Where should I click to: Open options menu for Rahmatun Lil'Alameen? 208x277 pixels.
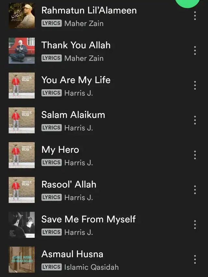tap(195, 16)
